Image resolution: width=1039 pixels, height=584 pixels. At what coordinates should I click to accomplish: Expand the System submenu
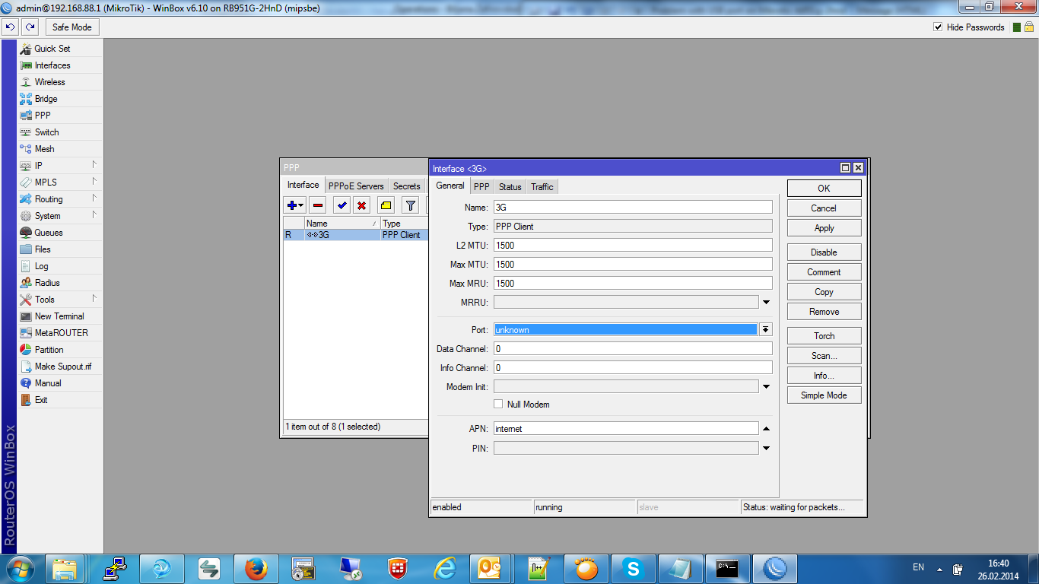tap(59, 216)
